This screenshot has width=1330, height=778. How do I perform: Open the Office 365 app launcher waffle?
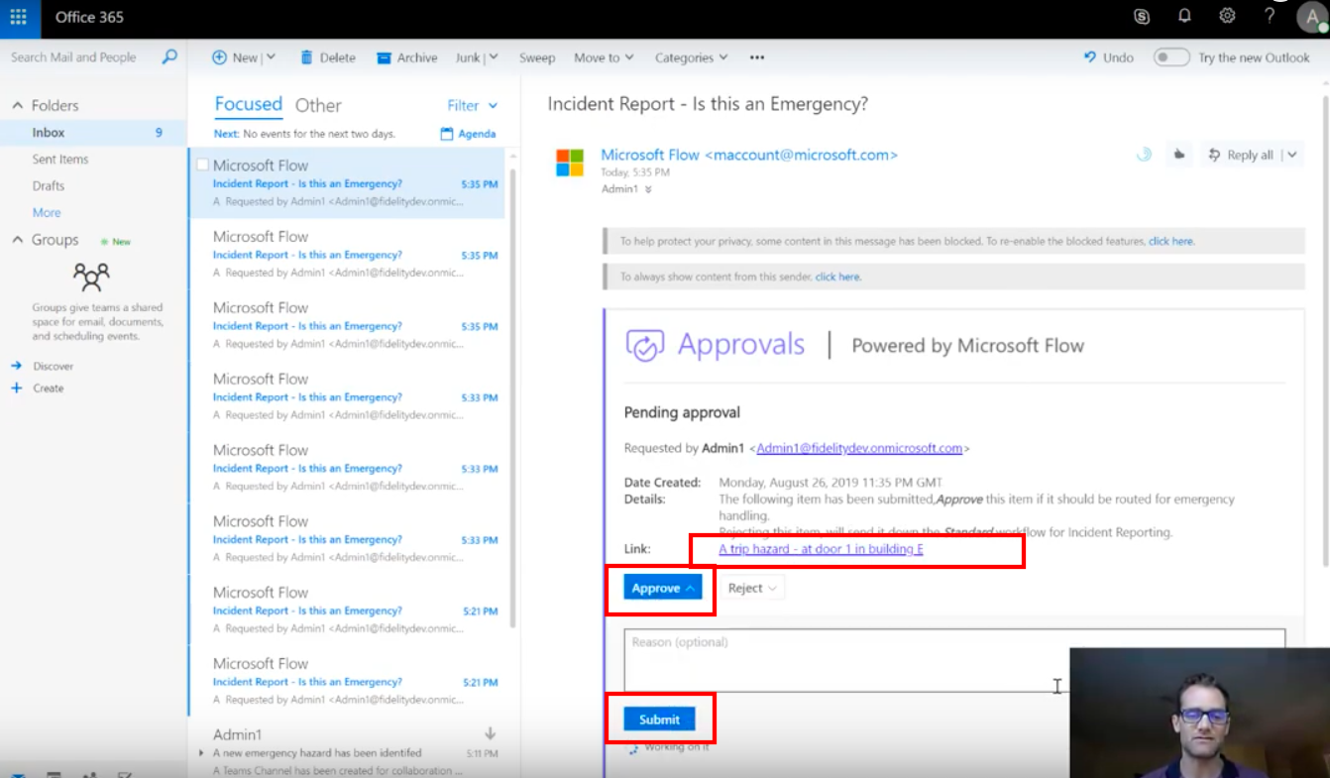[x=19, y=17]
